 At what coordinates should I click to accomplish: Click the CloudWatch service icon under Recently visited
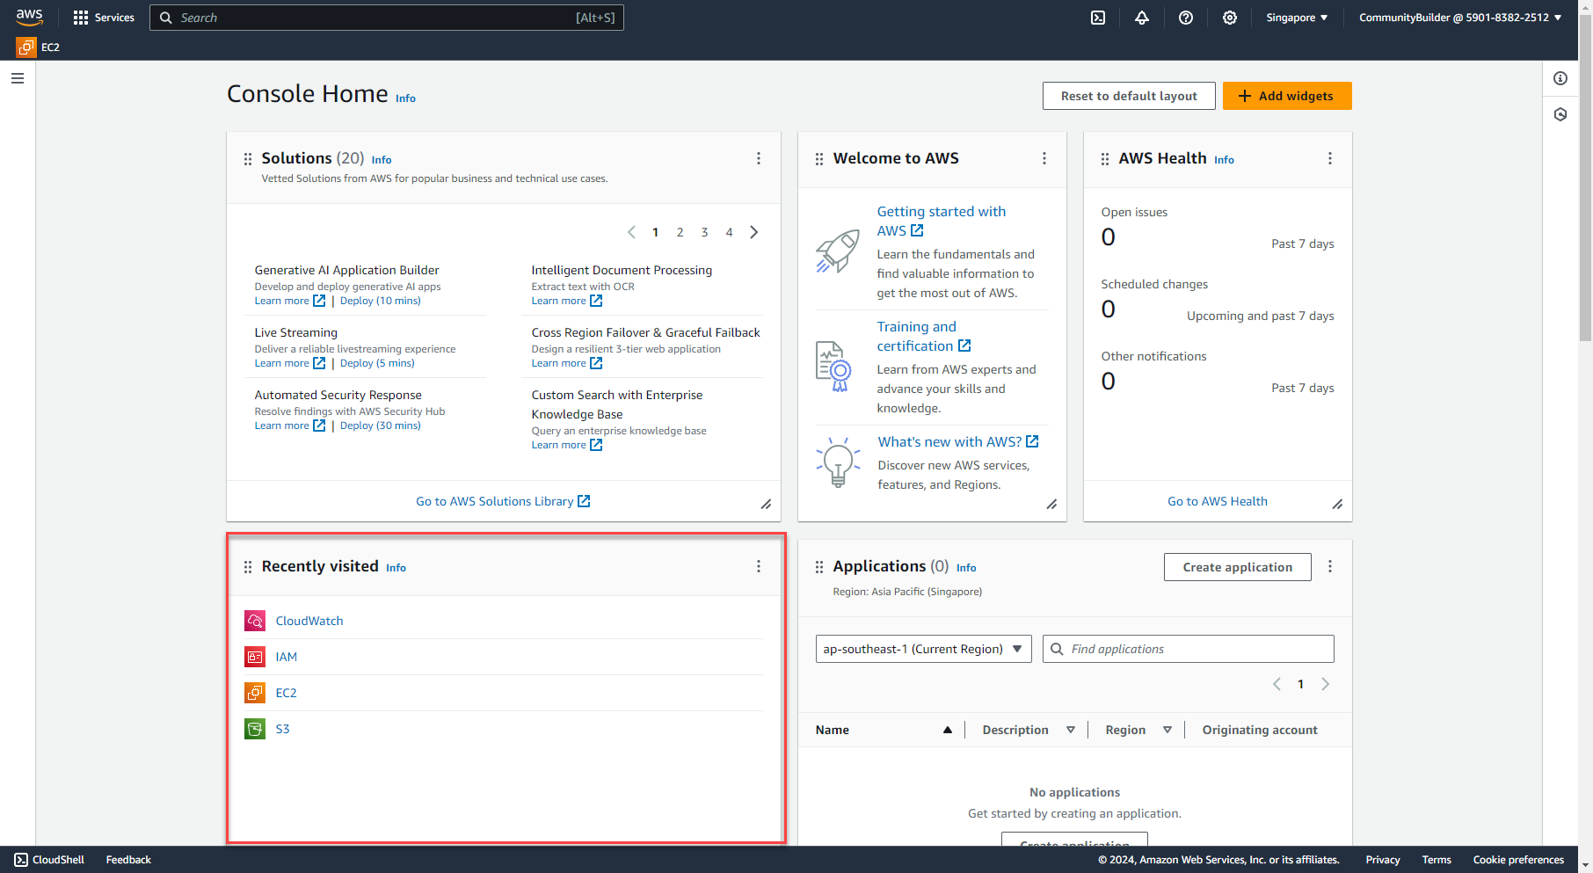click(x=254, y=620)
